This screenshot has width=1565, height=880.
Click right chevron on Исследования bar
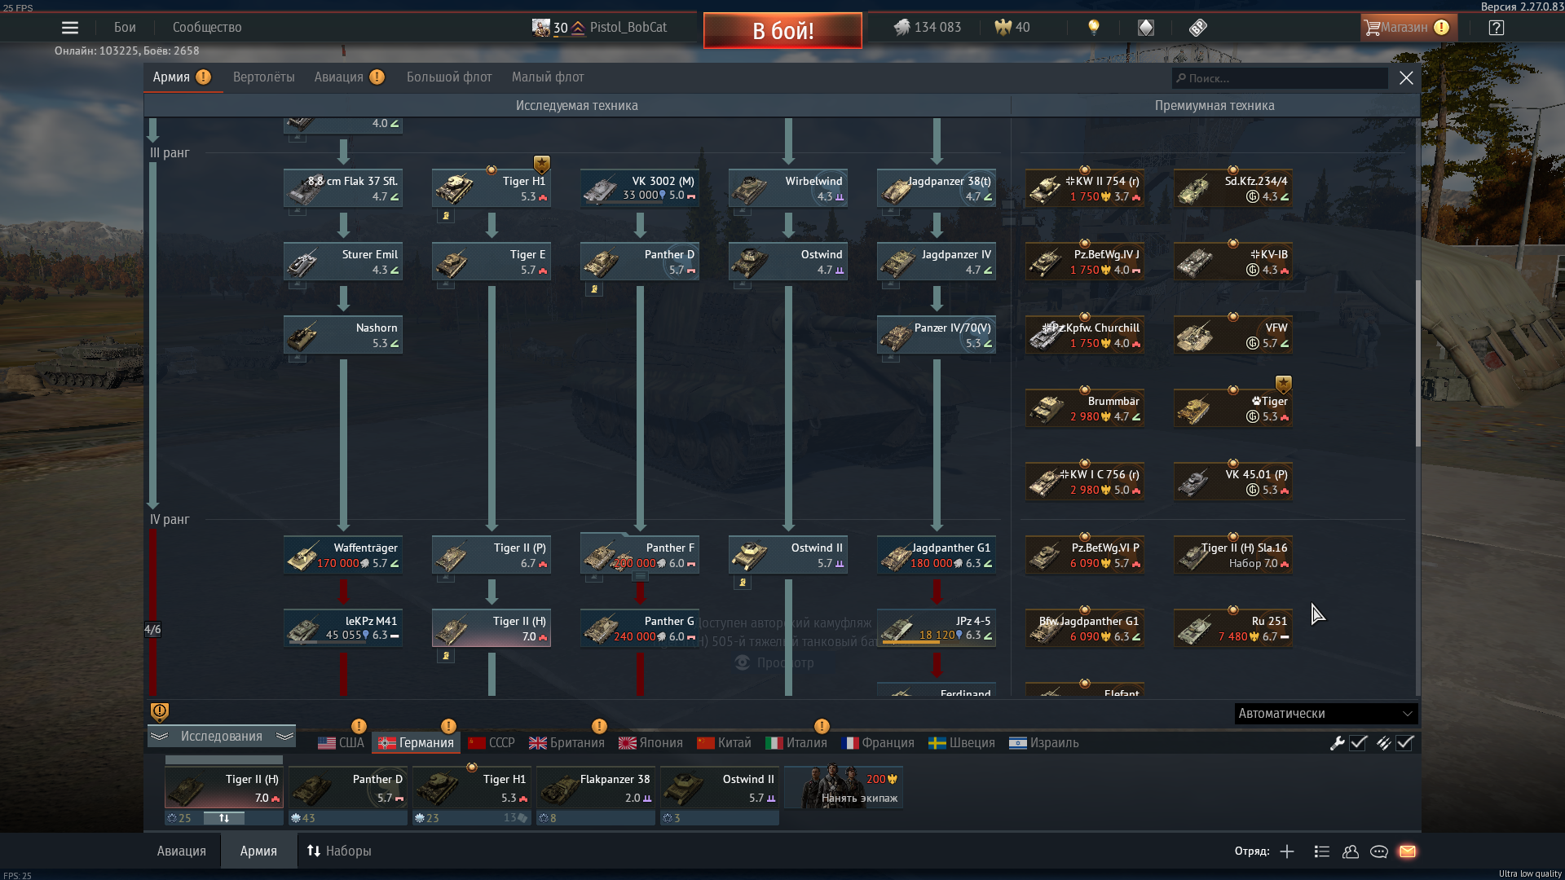coord(284,737)
